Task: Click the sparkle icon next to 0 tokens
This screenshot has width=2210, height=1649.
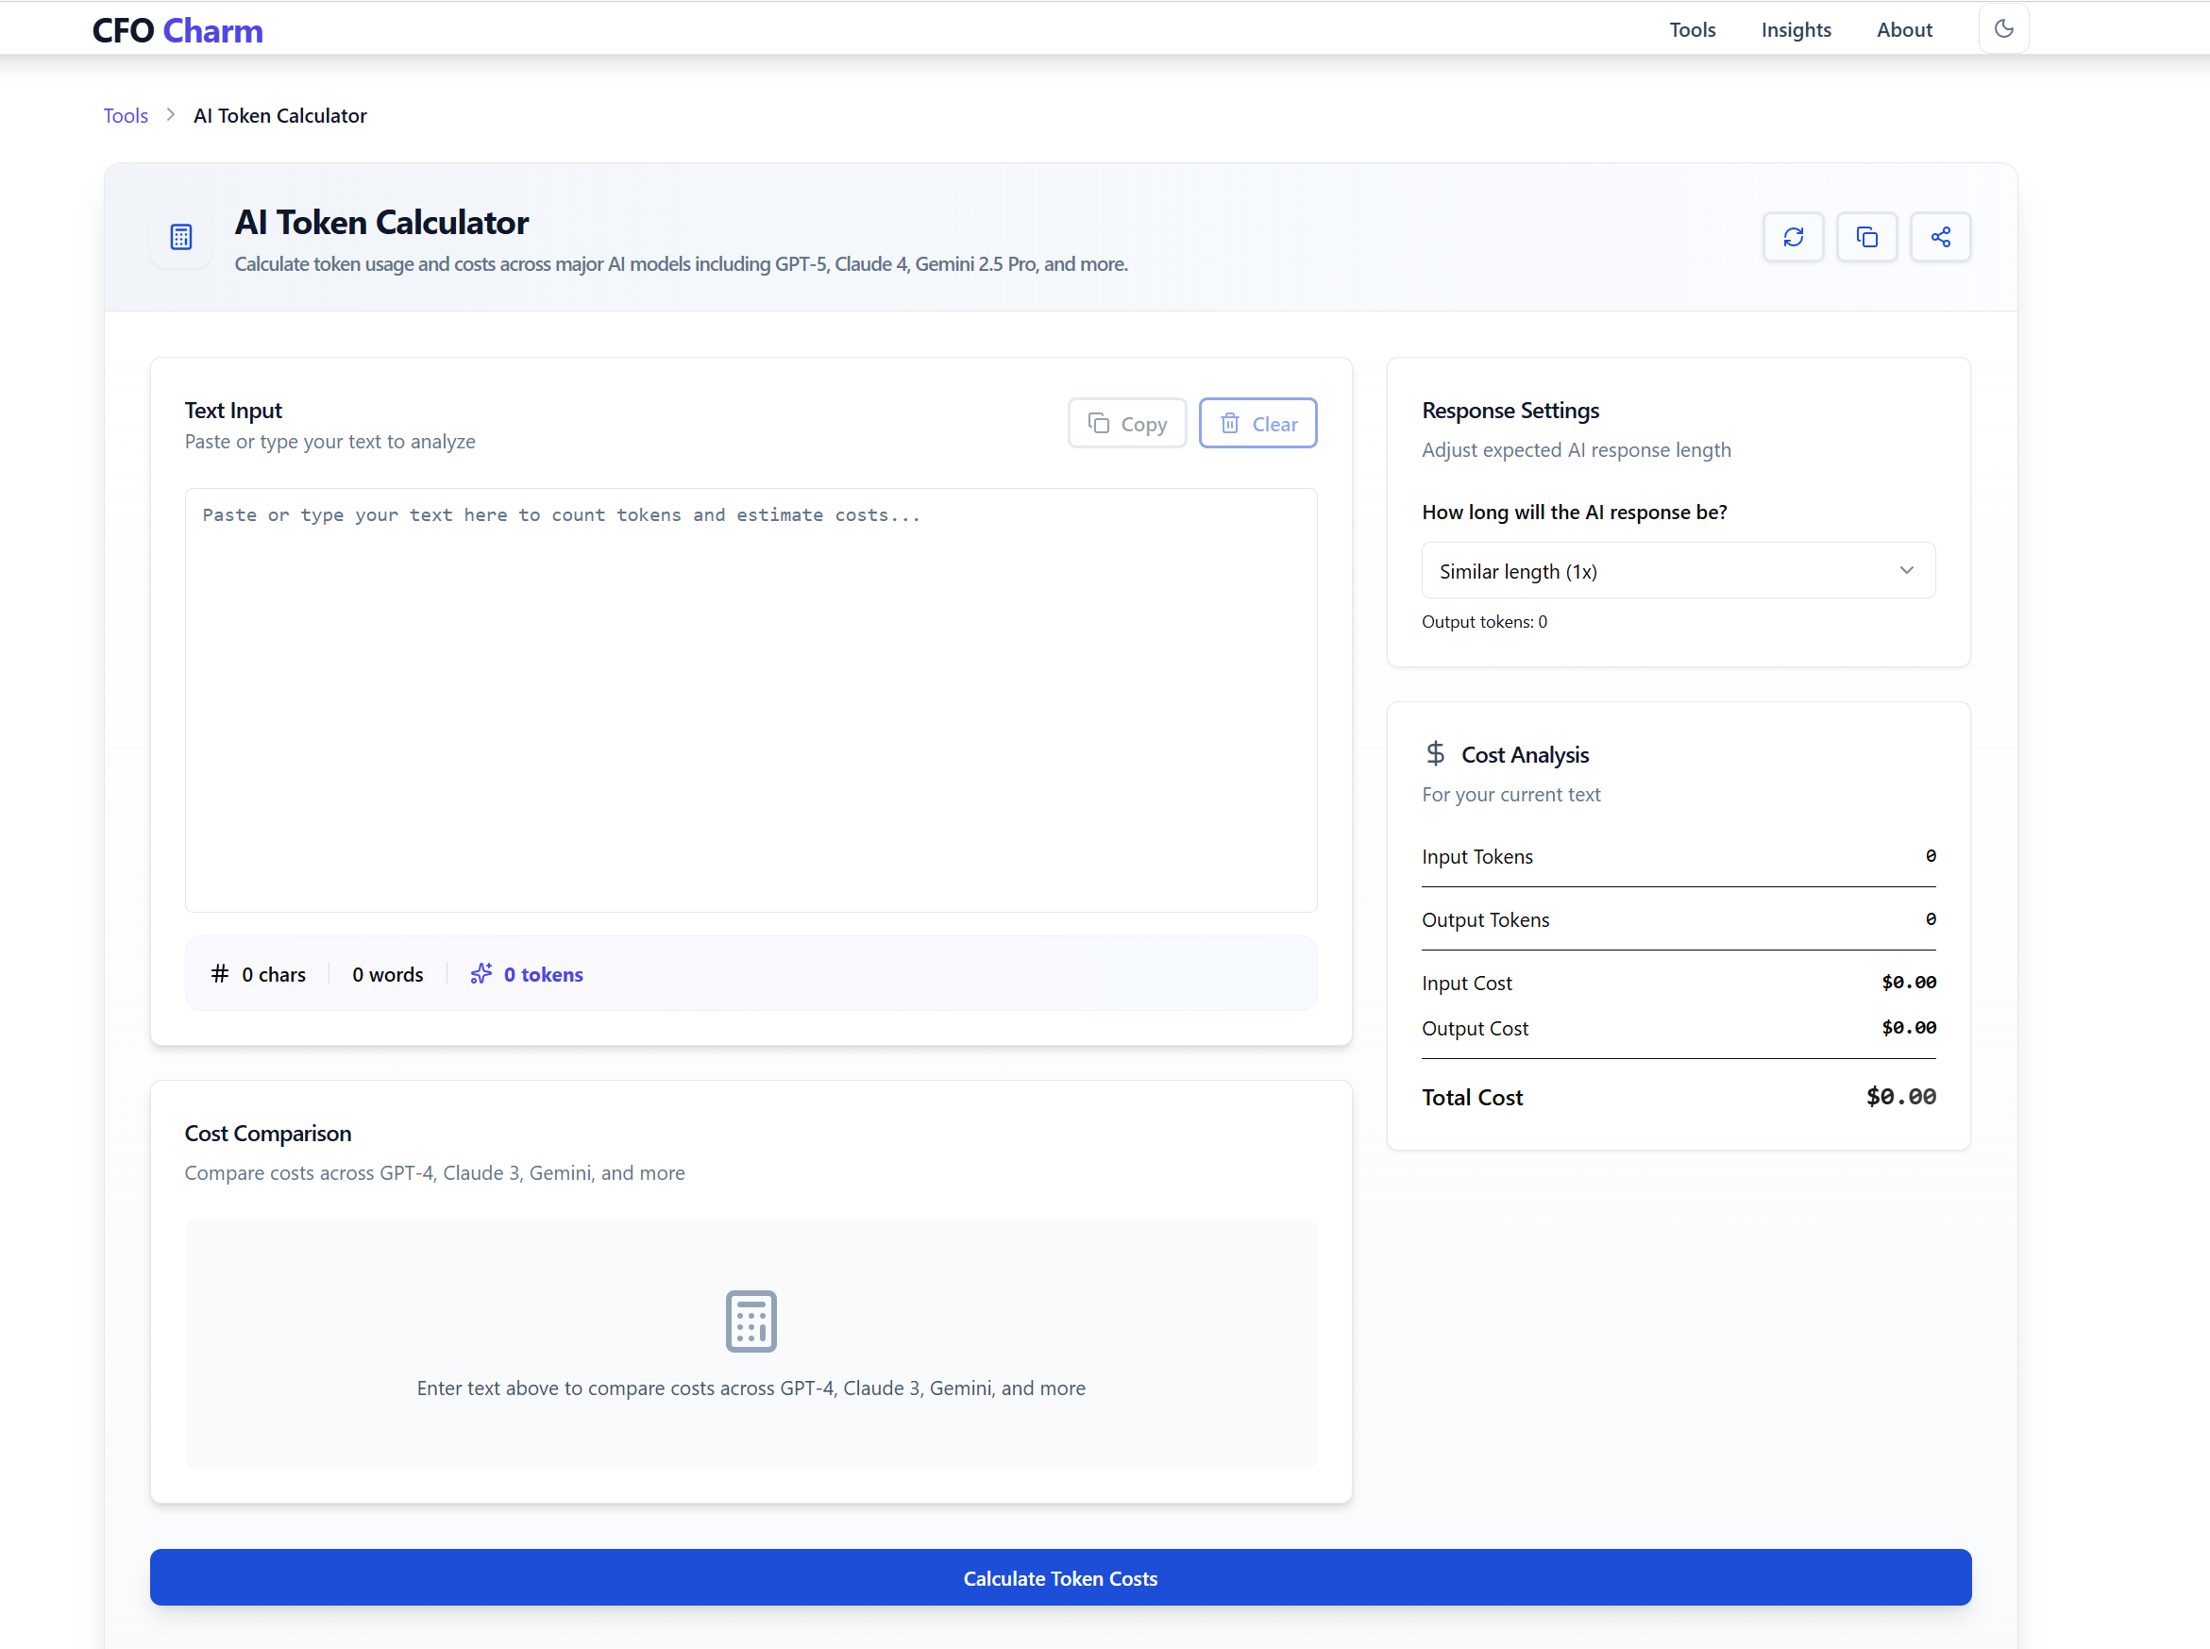Action: click(481, 973)
